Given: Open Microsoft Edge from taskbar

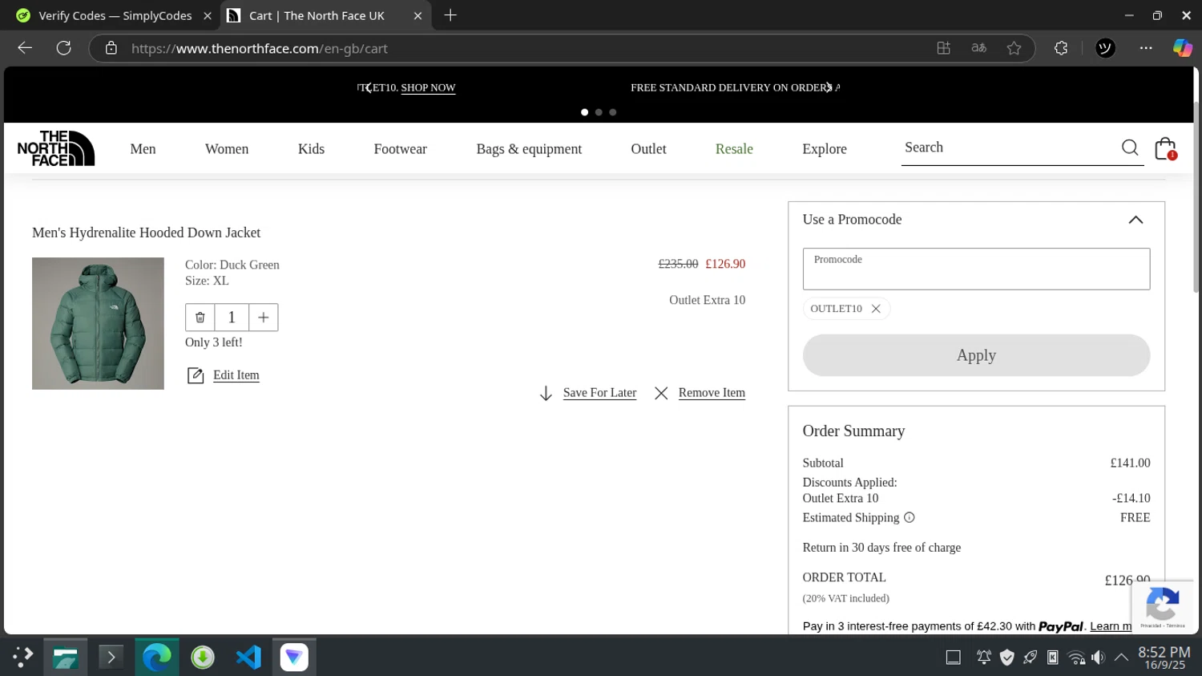Looking at the screenshot, I should (157, 658).
